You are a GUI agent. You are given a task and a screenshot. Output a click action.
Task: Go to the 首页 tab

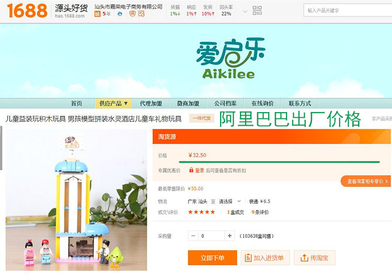click(76, 103)
